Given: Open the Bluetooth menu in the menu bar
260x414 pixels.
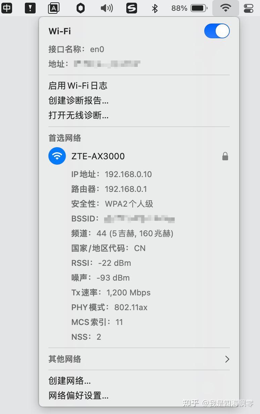Looking at the screenshot, I should pyautogui.click(x=154, y=8).
